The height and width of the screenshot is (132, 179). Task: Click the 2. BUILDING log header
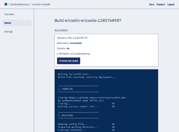tap(65, 115)
